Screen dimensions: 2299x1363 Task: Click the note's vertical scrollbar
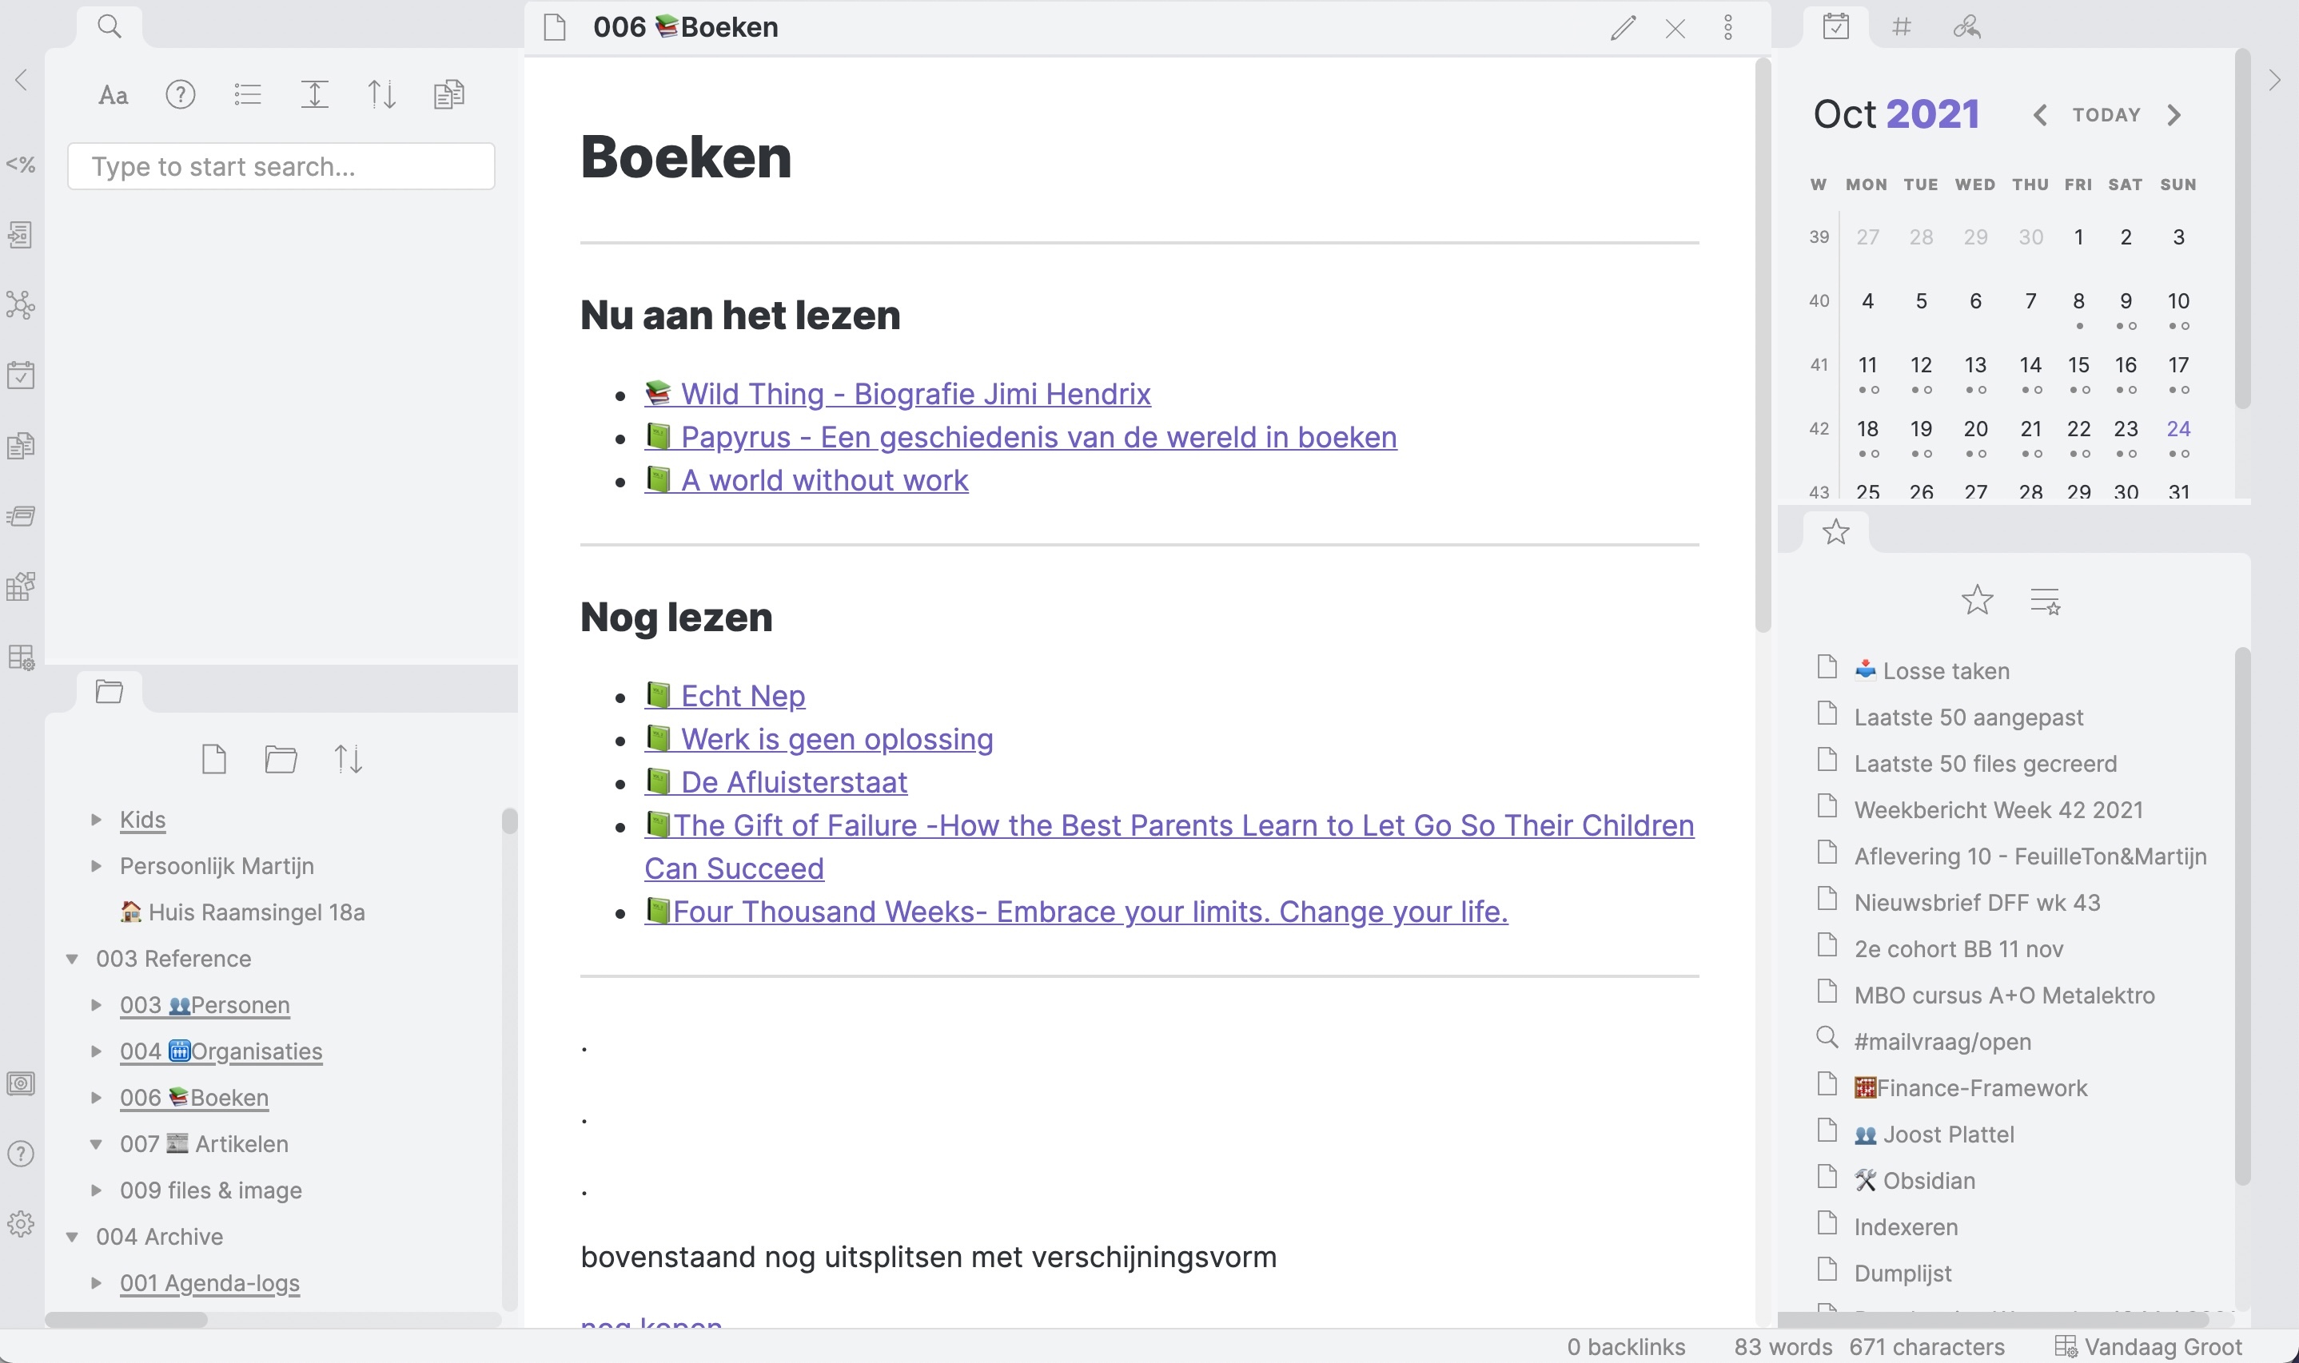(x=1762, y=344)
